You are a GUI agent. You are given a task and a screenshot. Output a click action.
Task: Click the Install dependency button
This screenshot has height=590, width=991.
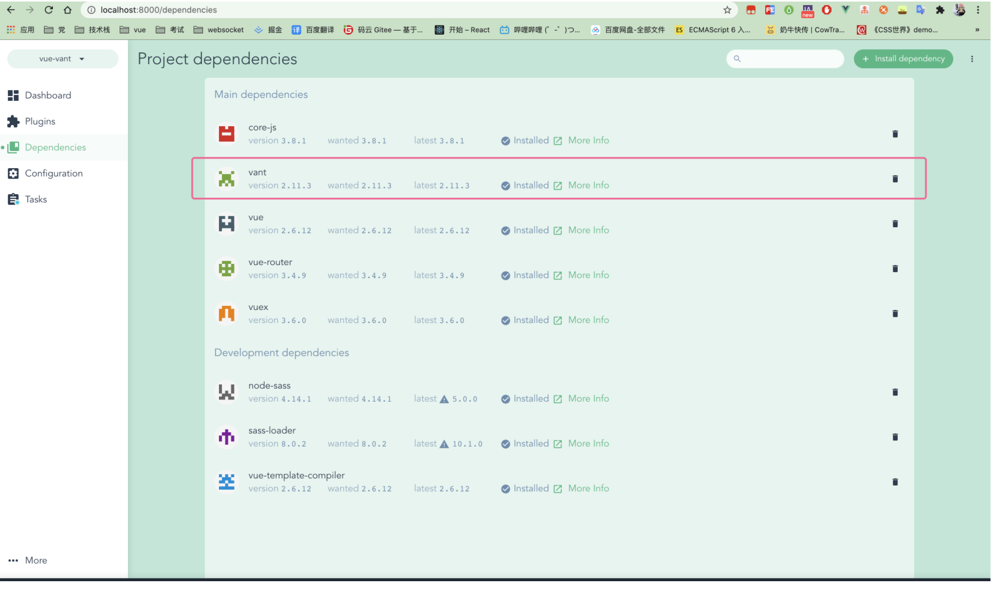pyautogui.click(x=903, y=59)
